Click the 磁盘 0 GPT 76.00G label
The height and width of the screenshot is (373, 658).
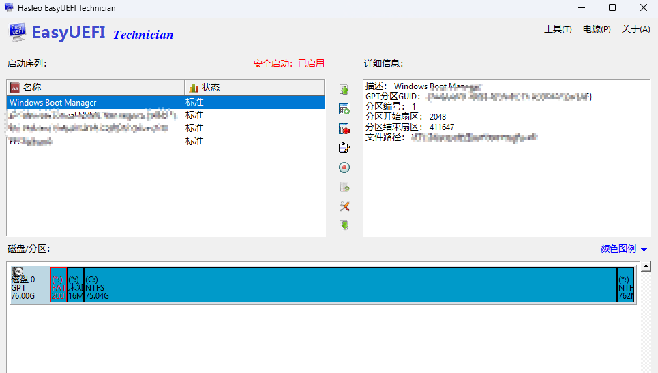pyautogui.click(x=23, y=288)
